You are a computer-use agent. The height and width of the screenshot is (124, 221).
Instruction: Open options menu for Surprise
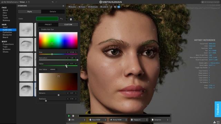coord(168,120)
